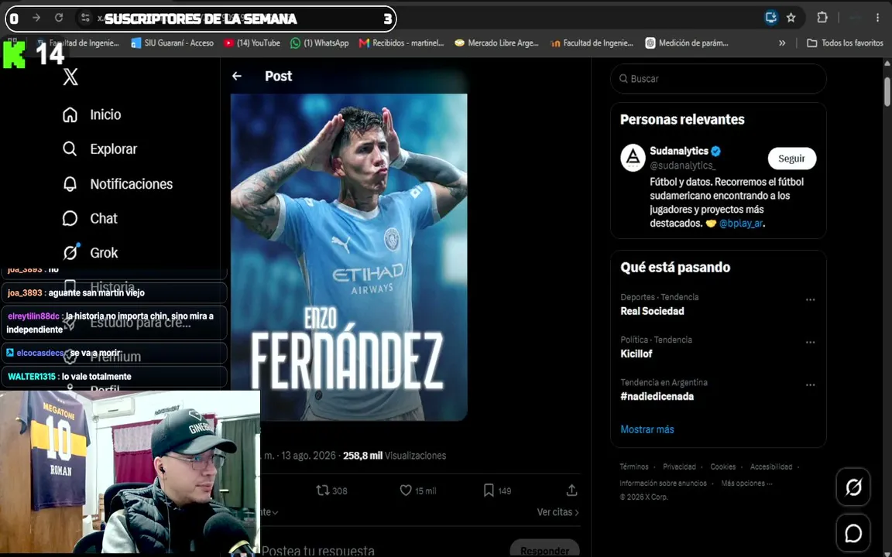
Task: Click the Chat bubble icon in sidebar
Action: [70, 218]
